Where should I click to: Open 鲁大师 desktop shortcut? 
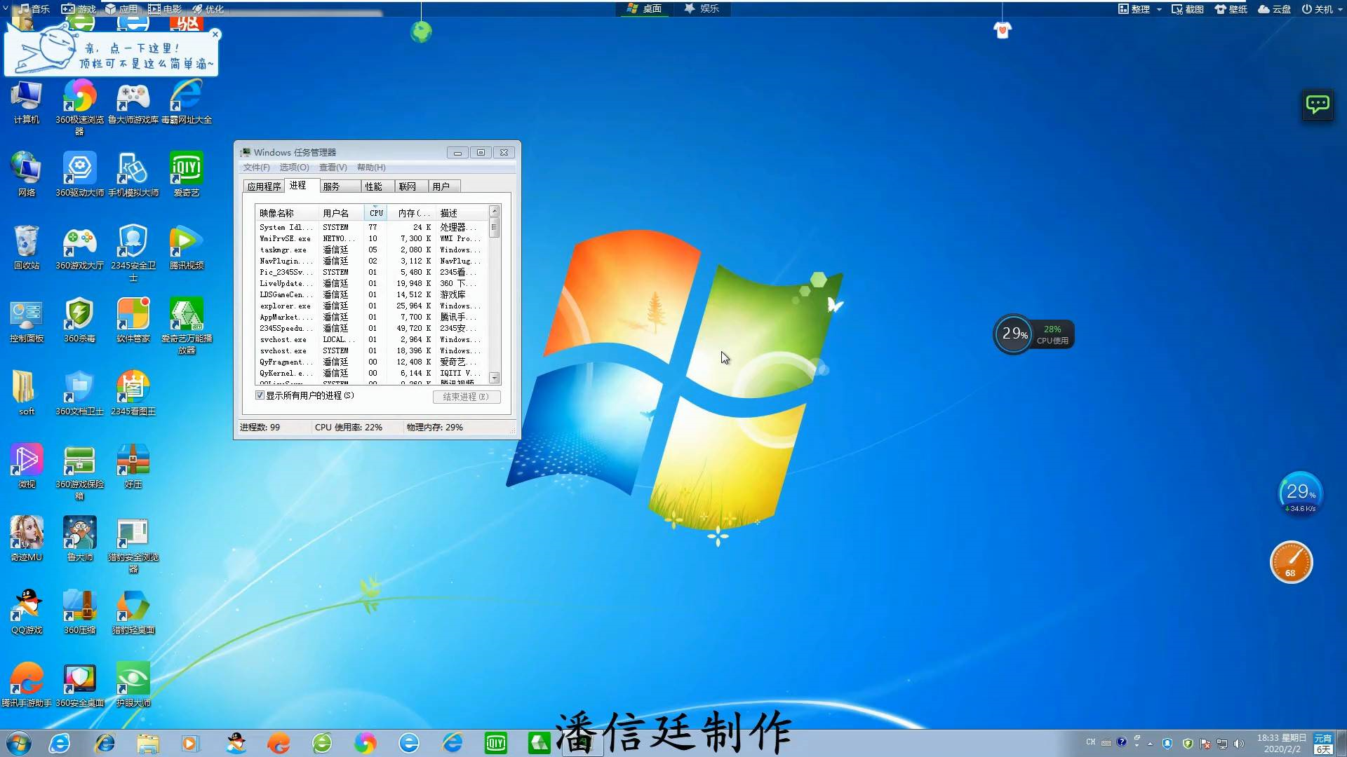[x=80, y=539]
